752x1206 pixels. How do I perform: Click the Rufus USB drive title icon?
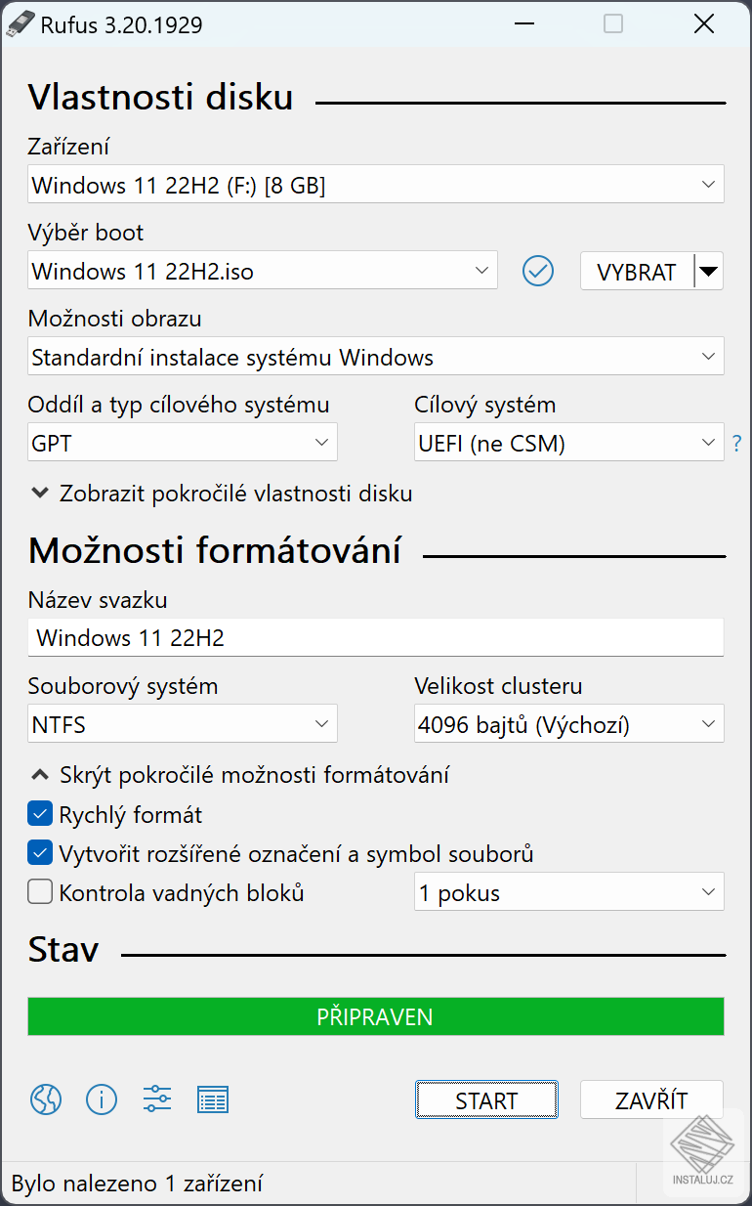[20, 24]
